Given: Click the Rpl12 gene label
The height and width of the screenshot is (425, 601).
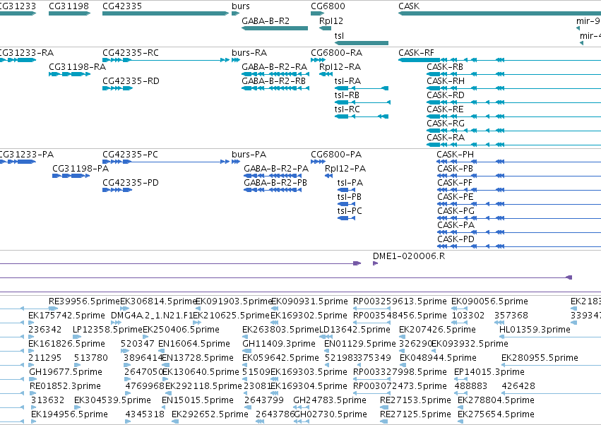Looking at the screenshot, I should pos(331,21).
